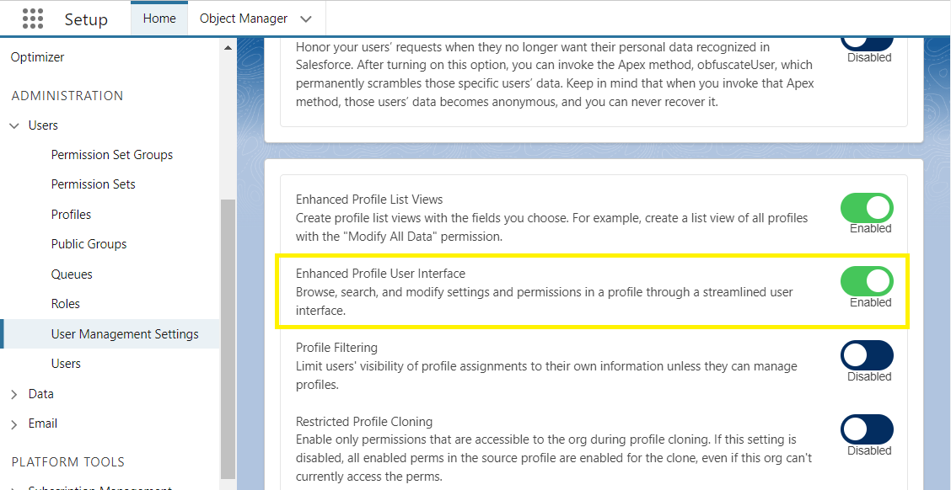Turn off Enhanced Profile User Interface
951x490 pixels.
(x=867, y=282)
